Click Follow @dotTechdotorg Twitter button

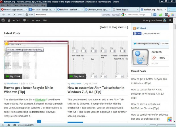tap(146, 43)
